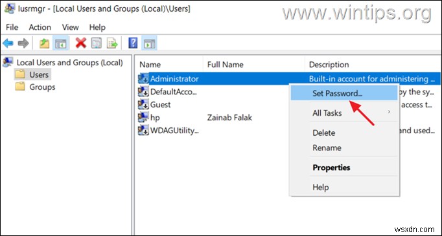The width and height of the screenshot is (442, 236).
Task: Click the Back arrow toolbar icon
Action: point(8,43)
